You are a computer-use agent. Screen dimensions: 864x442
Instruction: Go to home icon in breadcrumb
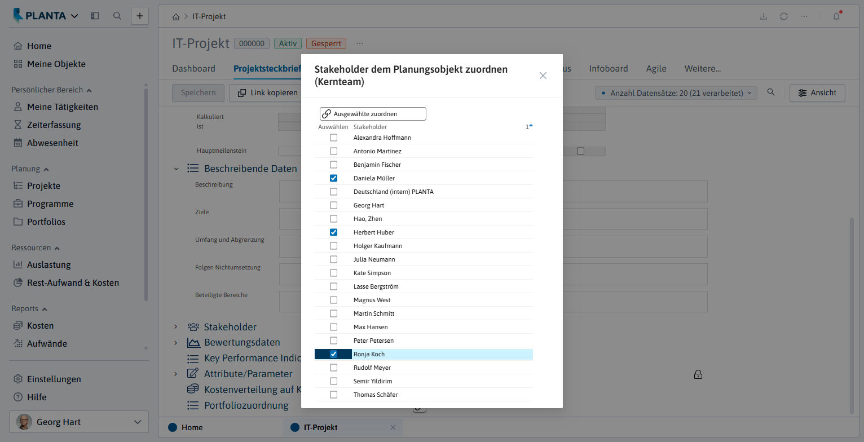click(176, 17)
